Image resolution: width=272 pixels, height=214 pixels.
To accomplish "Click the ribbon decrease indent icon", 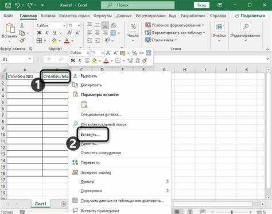I will 90,40.
